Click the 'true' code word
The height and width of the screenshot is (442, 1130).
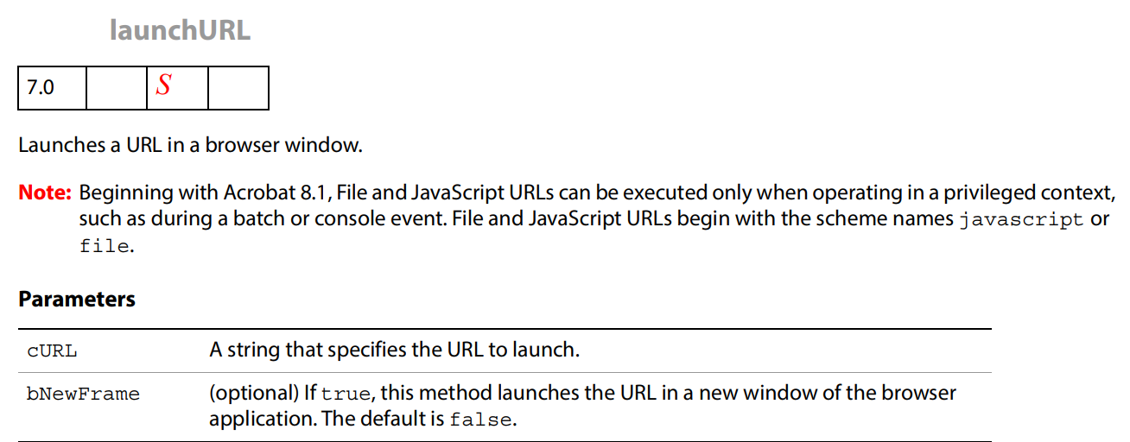coord(346,395)
